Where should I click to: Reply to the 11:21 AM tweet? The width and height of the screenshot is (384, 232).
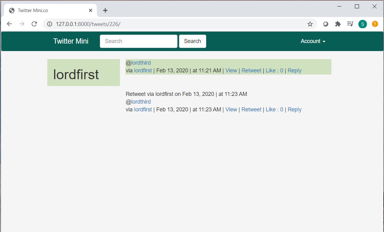coord(294,71)
